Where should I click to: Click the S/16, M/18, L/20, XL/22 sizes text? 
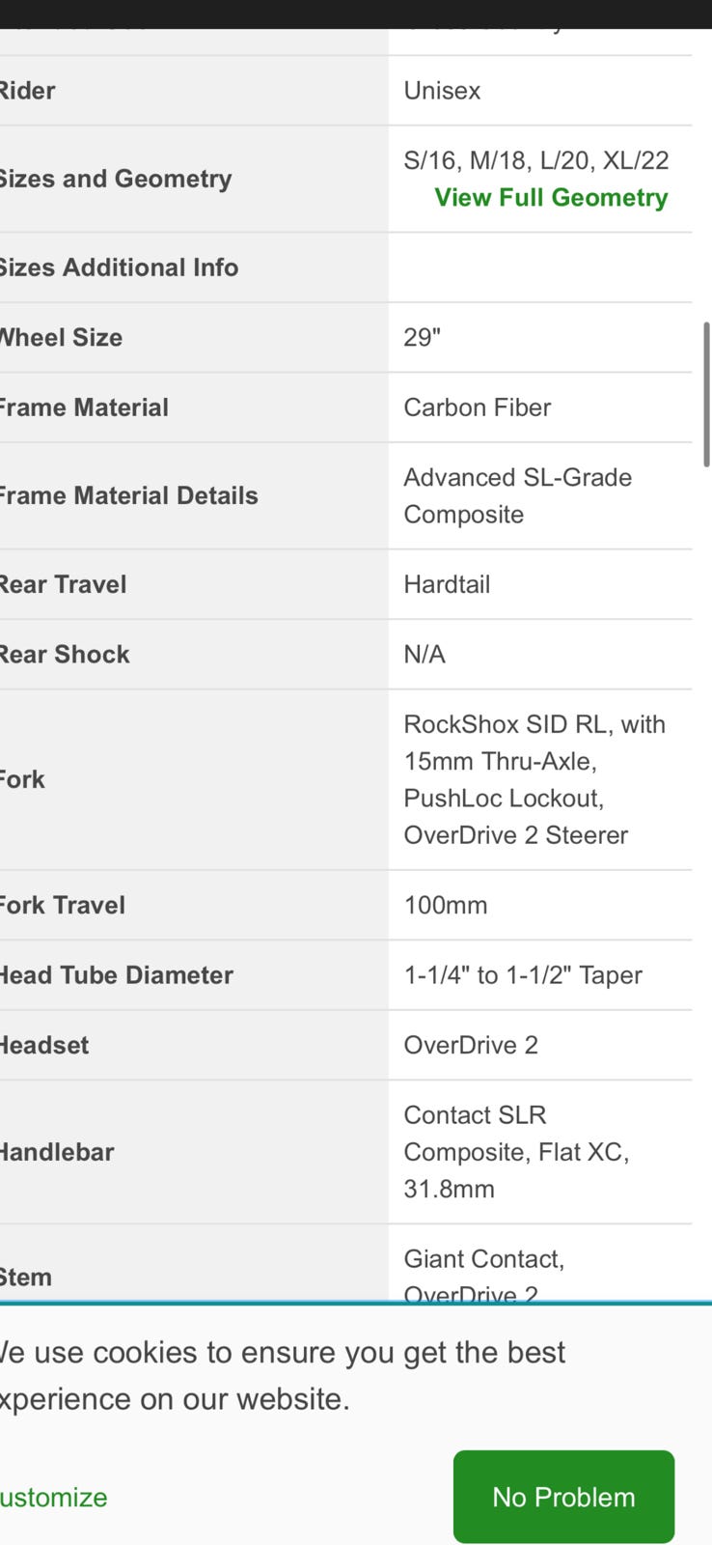coord(536,160)
